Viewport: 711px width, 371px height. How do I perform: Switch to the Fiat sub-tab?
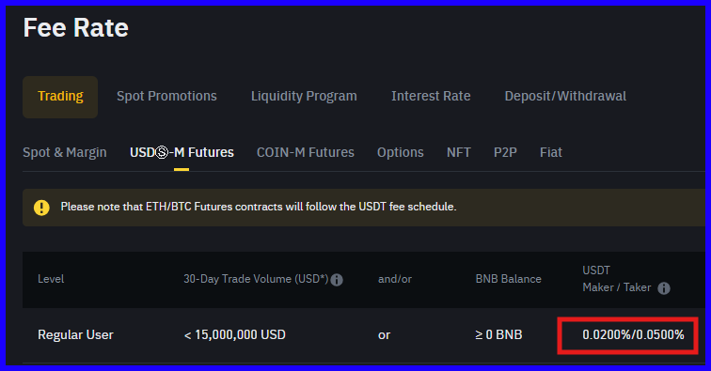(x=551, y=152)
